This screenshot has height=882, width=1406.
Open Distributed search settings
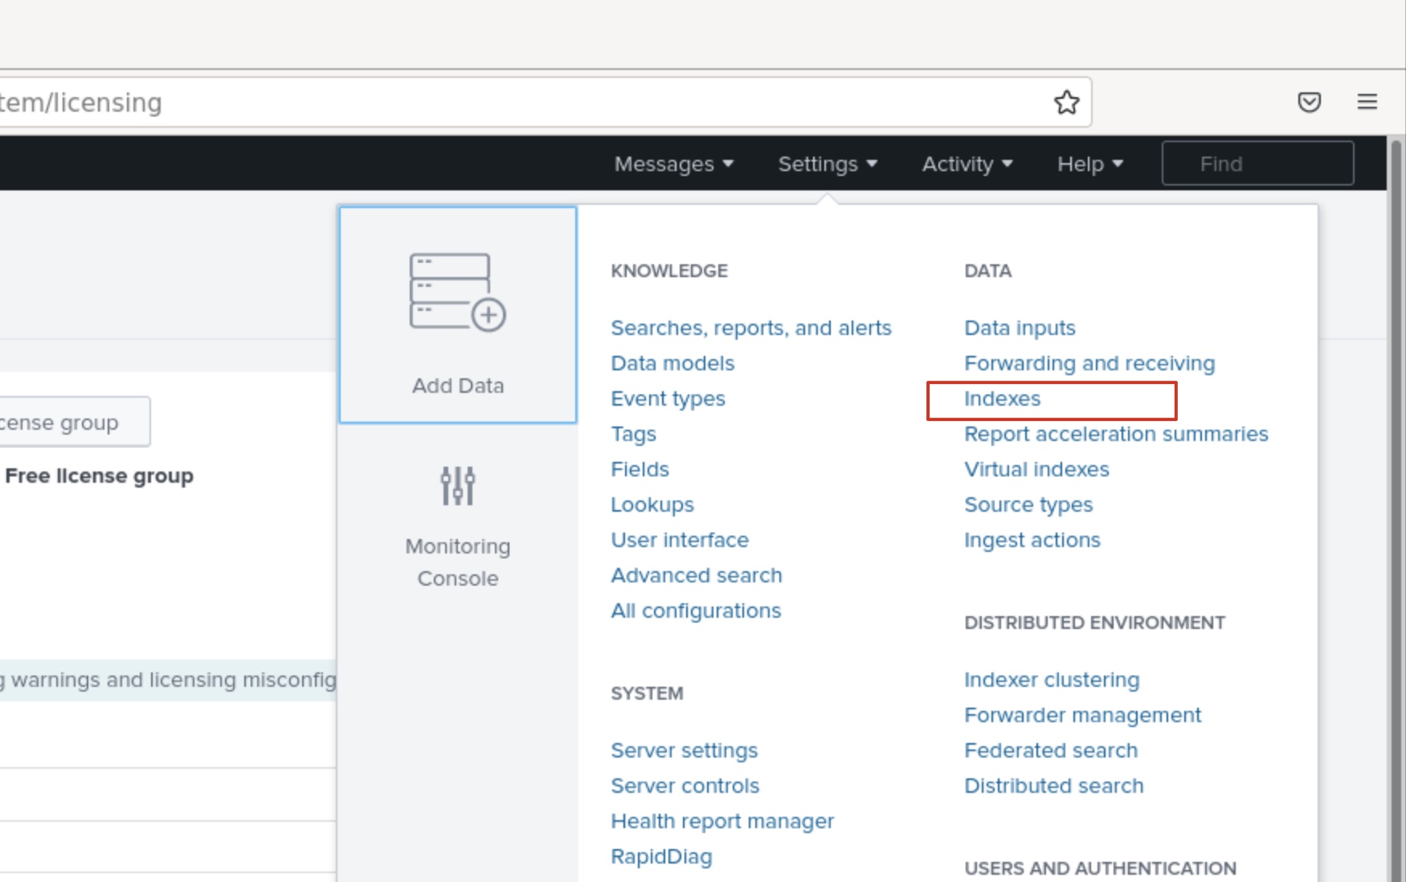pos(1053,786)
